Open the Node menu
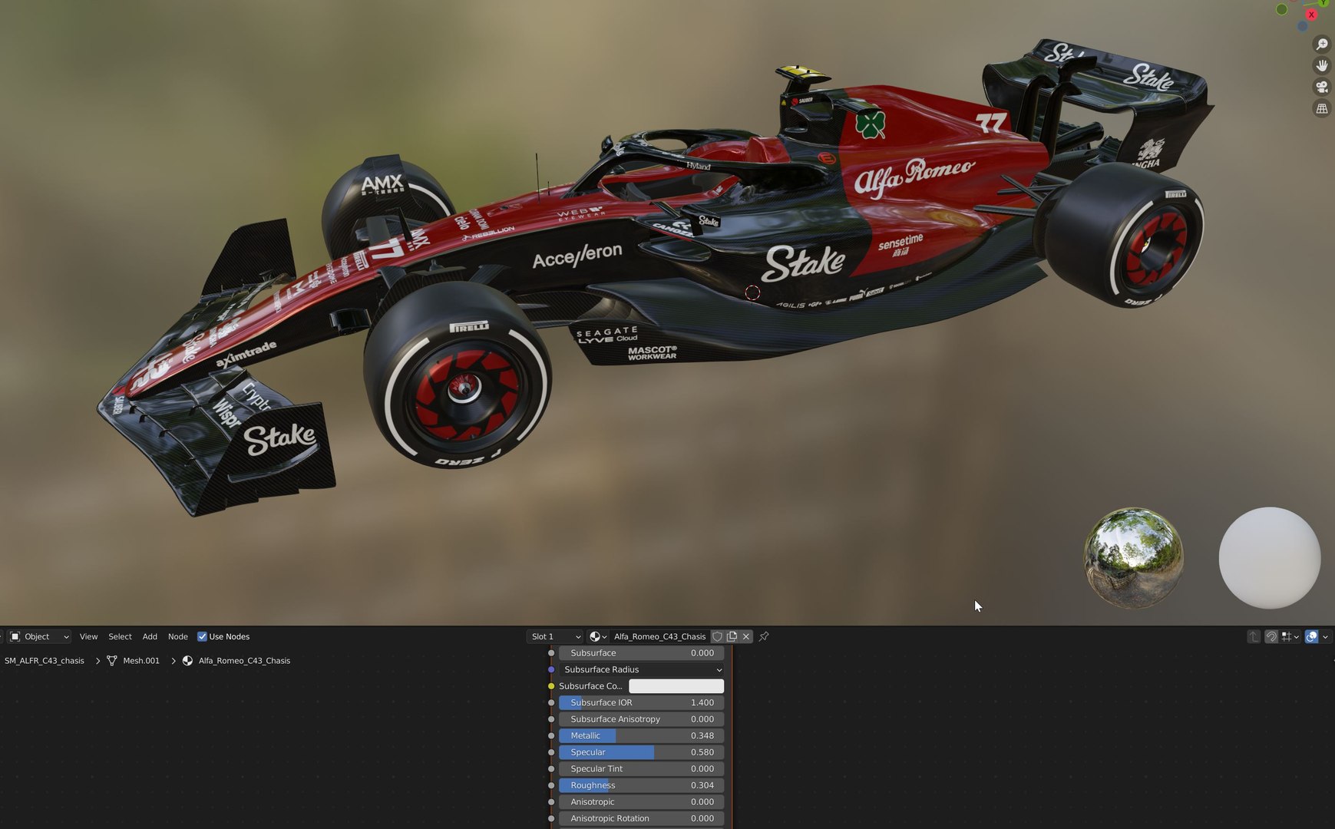 (x=177, y=636)
